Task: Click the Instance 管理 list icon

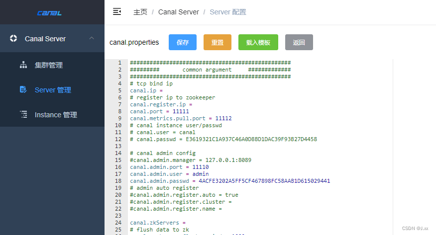Action: [23, 114]
